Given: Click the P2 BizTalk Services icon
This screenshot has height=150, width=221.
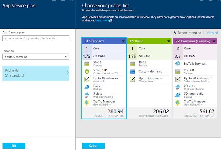Looking at the screenshot, I should click(x=178, y=64).
